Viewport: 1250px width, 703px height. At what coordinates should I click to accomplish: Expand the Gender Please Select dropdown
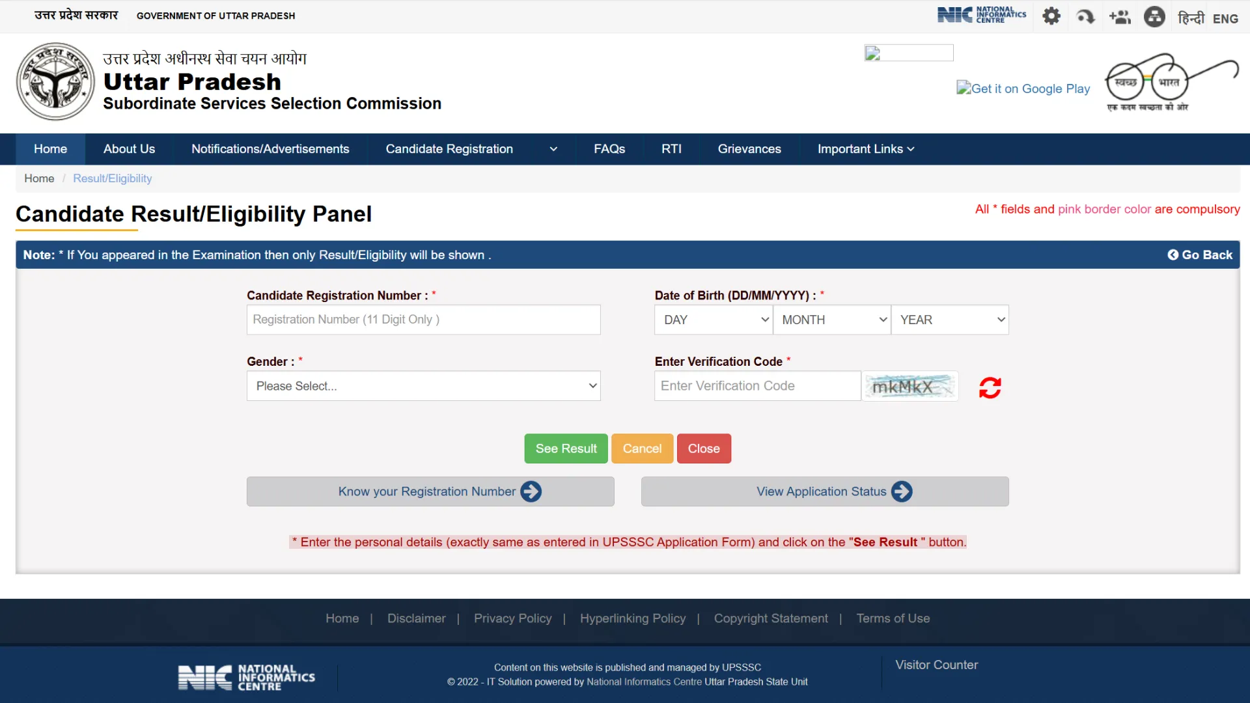pos(423,386)
